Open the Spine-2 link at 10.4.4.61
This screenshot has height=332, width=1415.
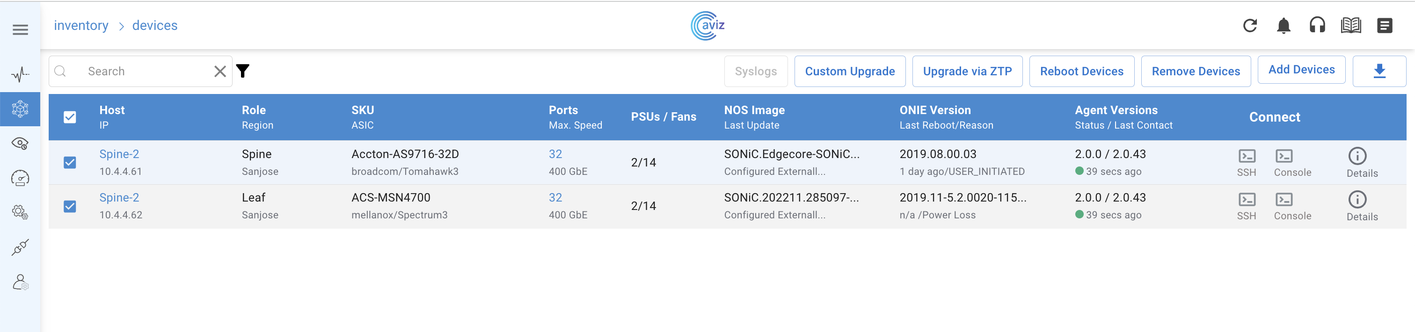[119, 154]
